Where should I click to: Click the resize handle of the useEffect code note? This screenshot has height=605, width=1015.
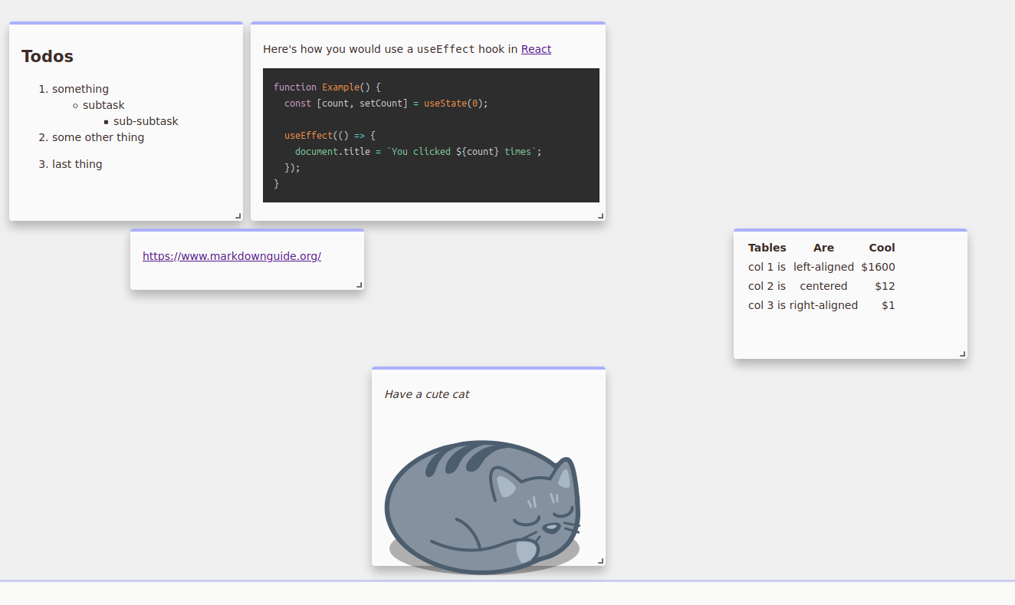(601, 216)
